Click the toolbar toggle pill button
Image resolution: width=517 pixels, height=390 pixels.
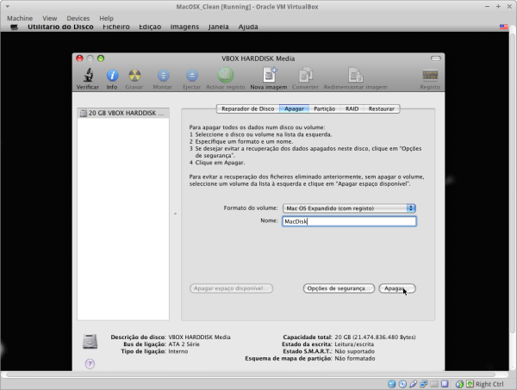click(x=435, y=59)
